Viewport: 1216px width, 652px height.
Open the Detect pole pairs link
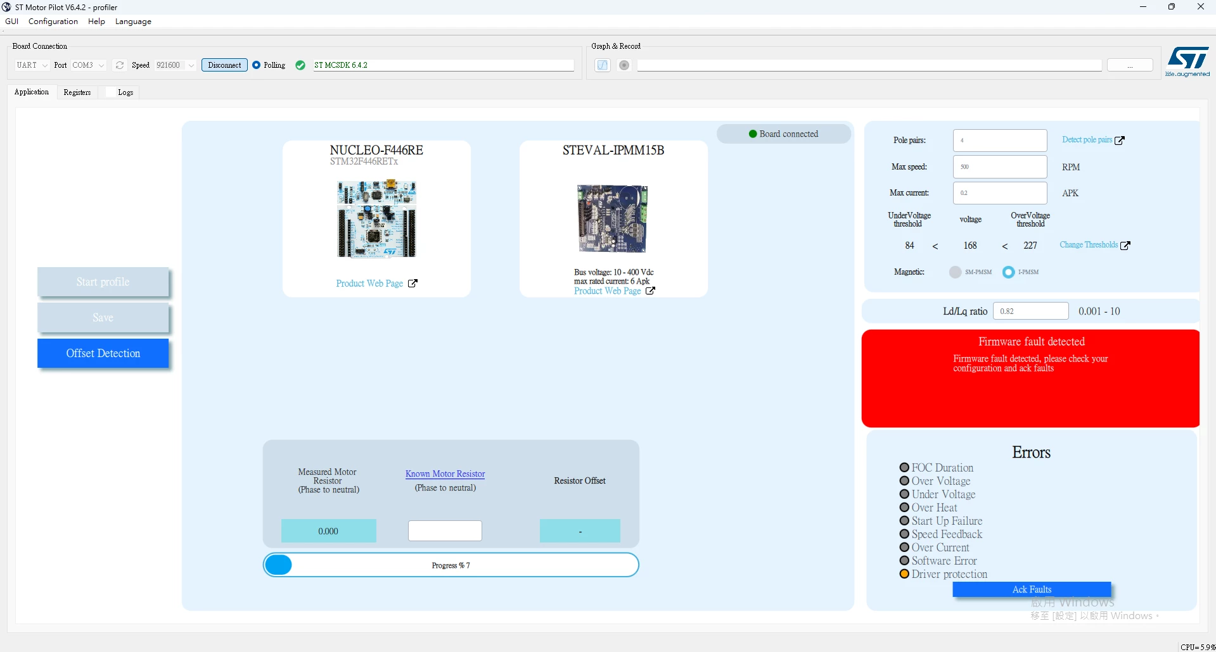point(1087,140)
